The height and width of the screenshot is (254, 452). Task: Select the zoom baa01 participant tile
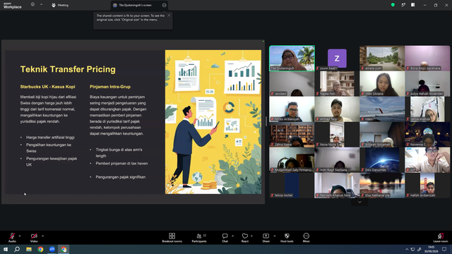tap(337, 58)
